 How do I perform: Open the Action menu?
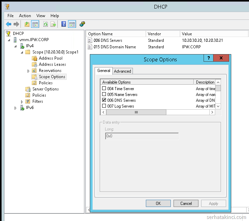pyautogui.click(x=25, y=16)
